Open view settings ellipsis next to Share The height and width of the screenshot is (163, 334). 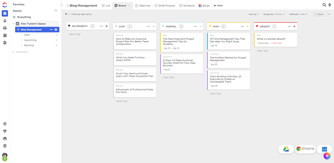coord(329,14)
